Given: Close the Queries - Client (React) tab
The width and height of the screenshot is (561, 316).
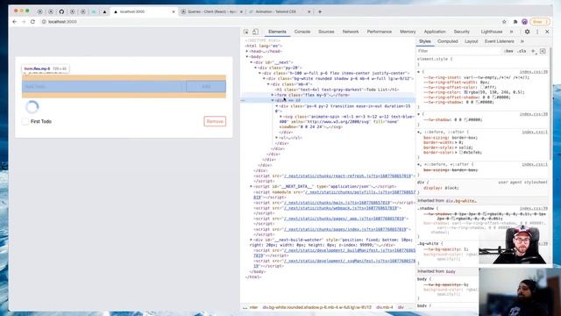Looking at the screenshot, I should 241,11.
